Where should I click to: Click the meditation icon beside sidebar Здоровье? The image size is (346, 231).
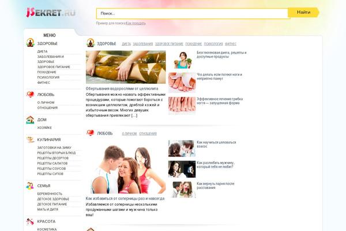30,43
